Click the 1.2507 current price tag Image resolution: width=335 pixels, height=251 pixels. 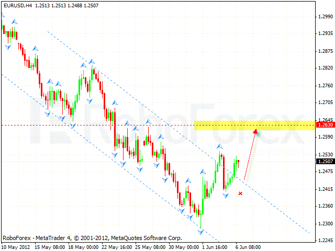(x=325, y=162)
